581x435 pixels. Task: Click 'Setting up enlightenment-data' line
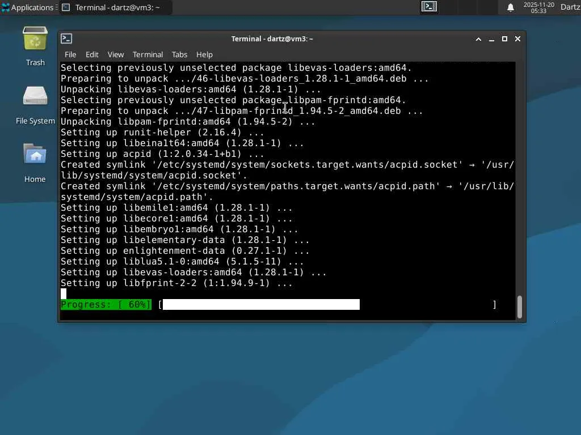coord(185,251)
